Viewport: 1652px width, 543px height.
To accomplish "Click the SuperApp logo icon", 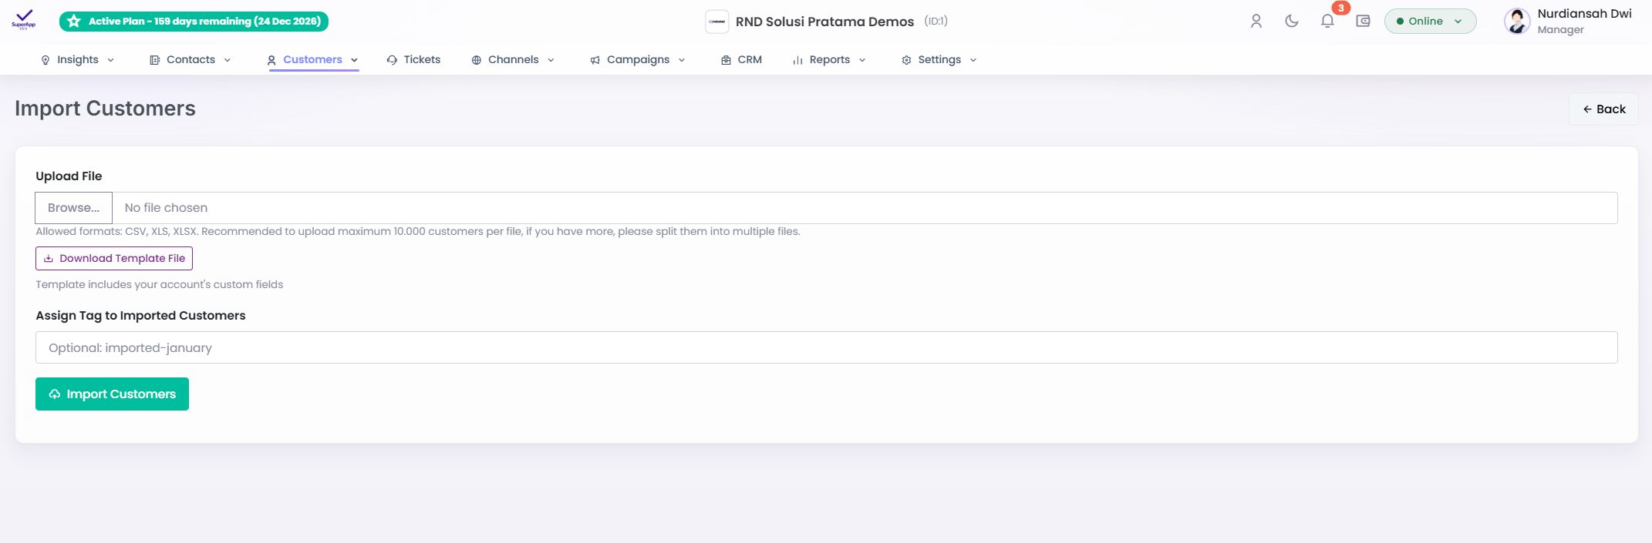I will 24,19.
